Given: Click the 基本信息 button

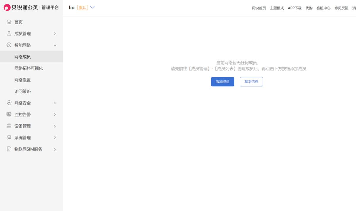Looking at the screenshot, I should pos(251,81).
